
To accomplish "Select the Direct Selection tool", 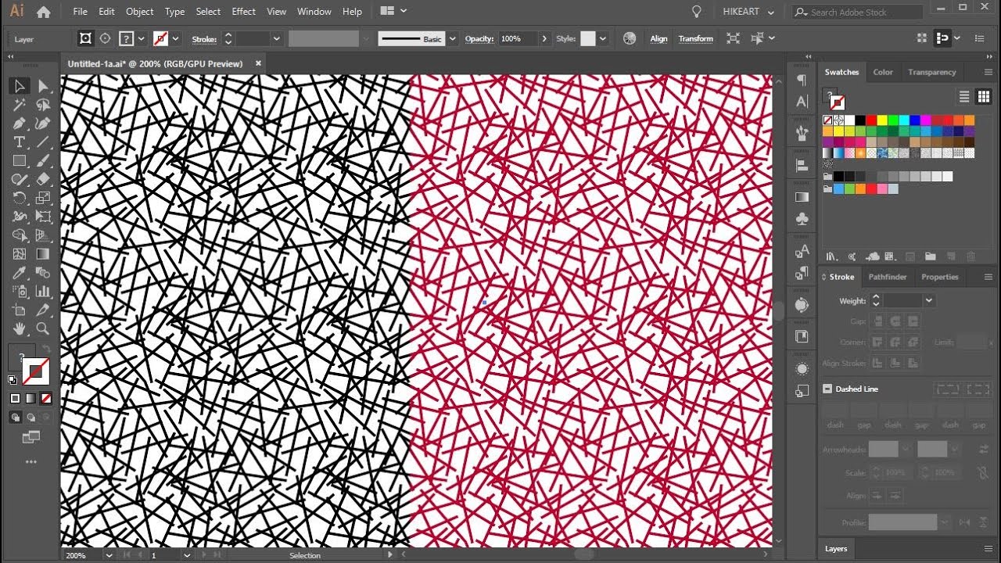I will (x=44, y=86).
